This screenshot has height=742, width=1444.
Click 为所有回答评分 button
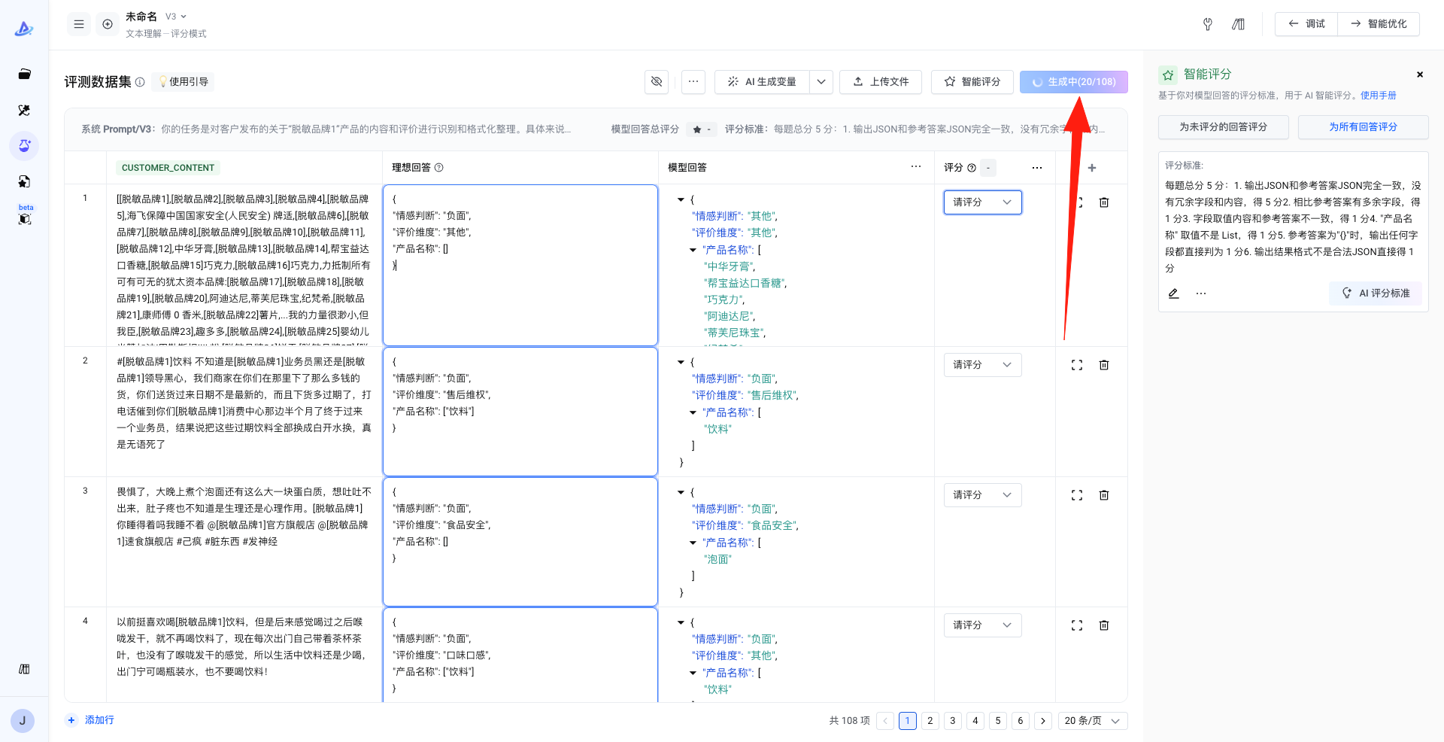[1364, 127]
